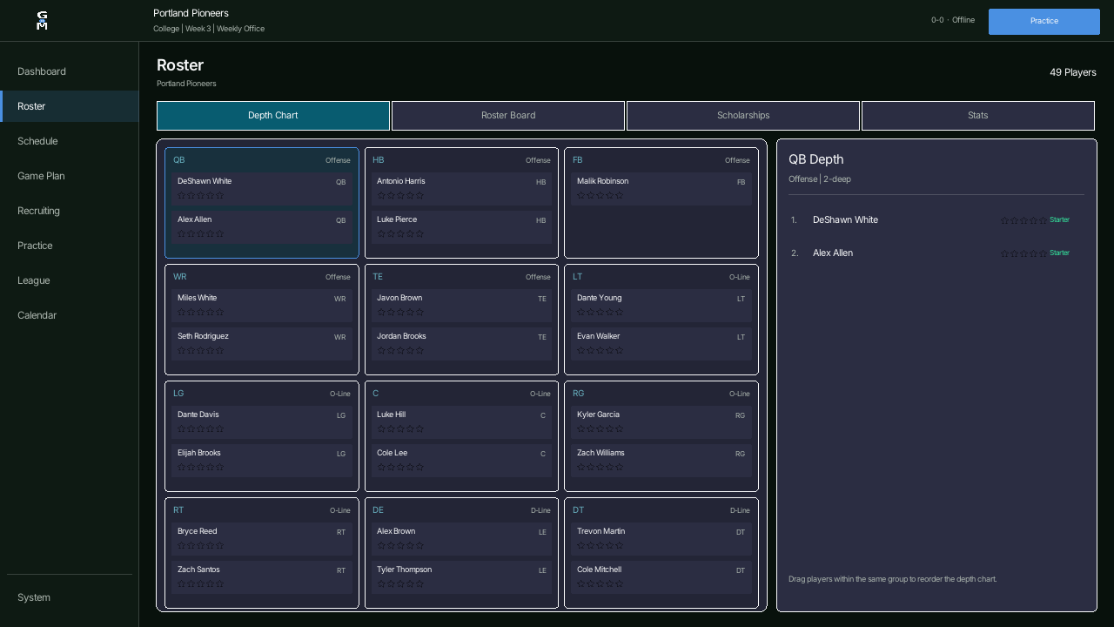The image size is (1114, 627).
Task: Navigate to Recruiting
Action: pos(70,211)
